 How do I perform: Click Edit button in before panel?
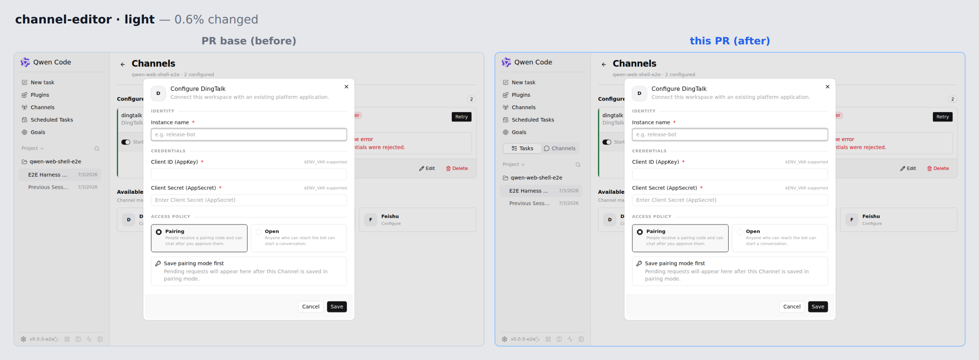tap(427, 169)
